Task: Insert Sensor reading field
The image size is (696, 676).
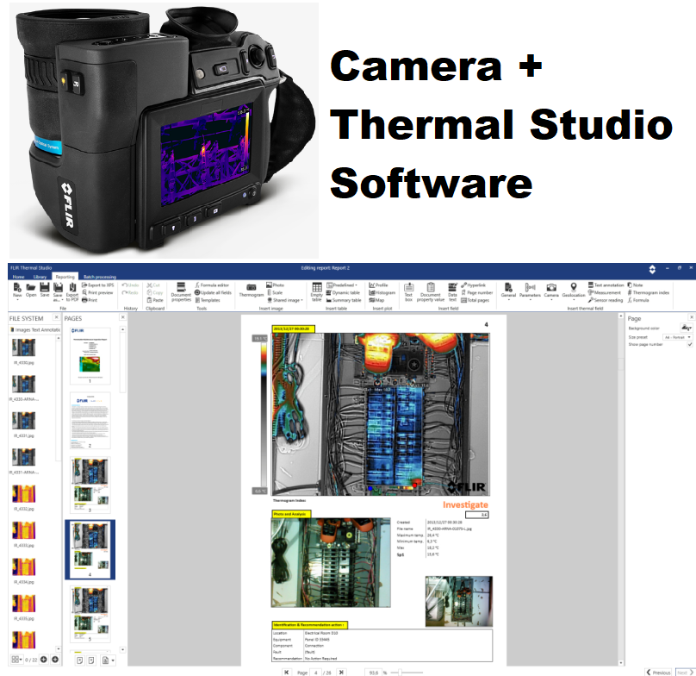Action: [606, 300]
